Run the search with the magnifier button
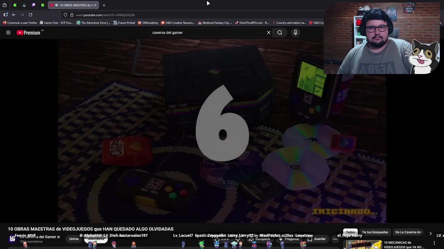This screenshot has width=444, height=249. (x=280, y=33)
